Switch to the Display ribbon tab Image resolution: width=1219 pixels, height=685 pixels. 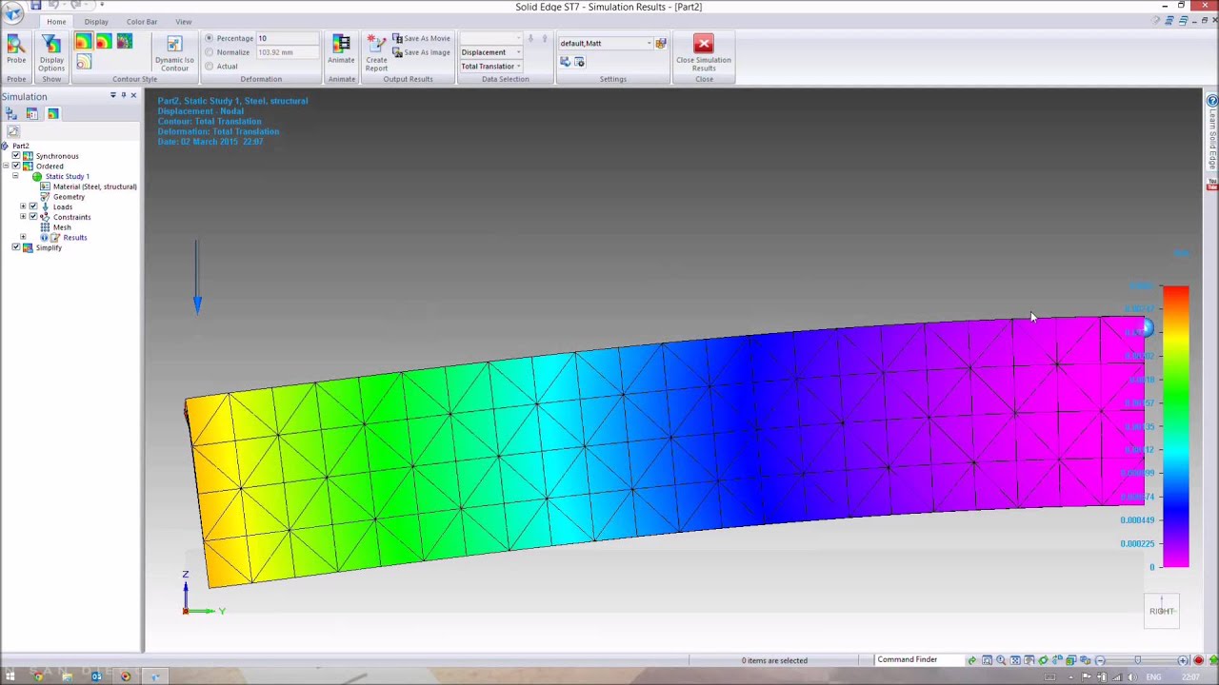coord(96,22)
